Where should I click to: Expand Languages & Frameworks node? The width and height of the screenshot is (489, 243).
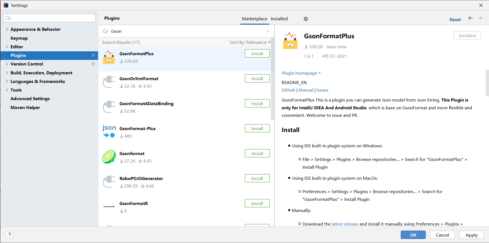tap(7, 81)
